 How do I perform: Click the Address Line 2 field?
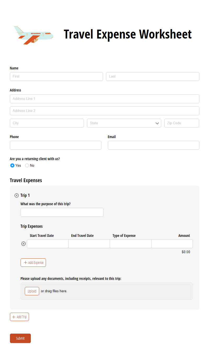[104, 111]
